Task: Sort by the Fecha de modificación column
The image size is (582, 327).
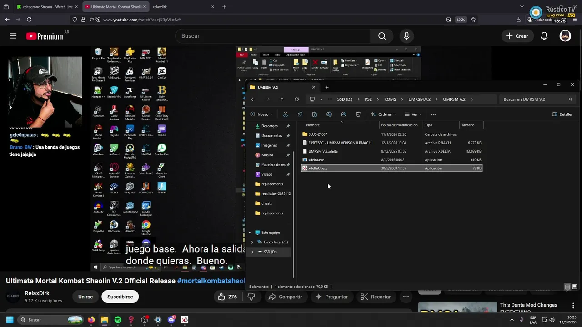Action: point(399,125)
